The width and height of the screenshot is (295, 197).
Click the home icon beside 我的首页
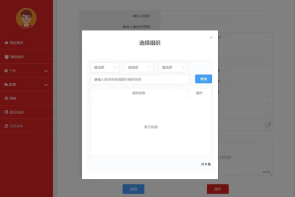click(6, 42)
